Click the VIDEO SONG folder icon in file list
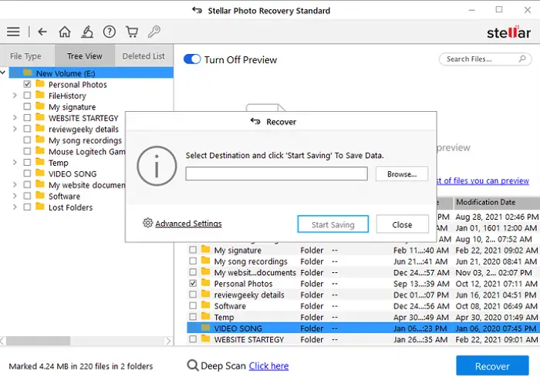This screenshot has height=384, width=540. click(x=206, y=328)
